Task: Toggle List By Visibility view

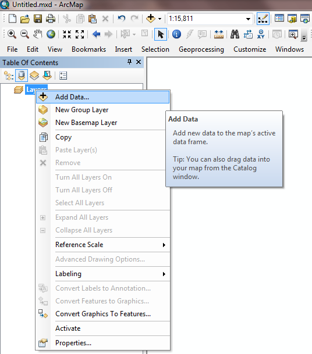Action: (x=34, y=76)
